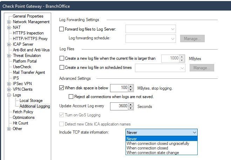
Task: Click the log file size input field
Action: pos(171,58)
